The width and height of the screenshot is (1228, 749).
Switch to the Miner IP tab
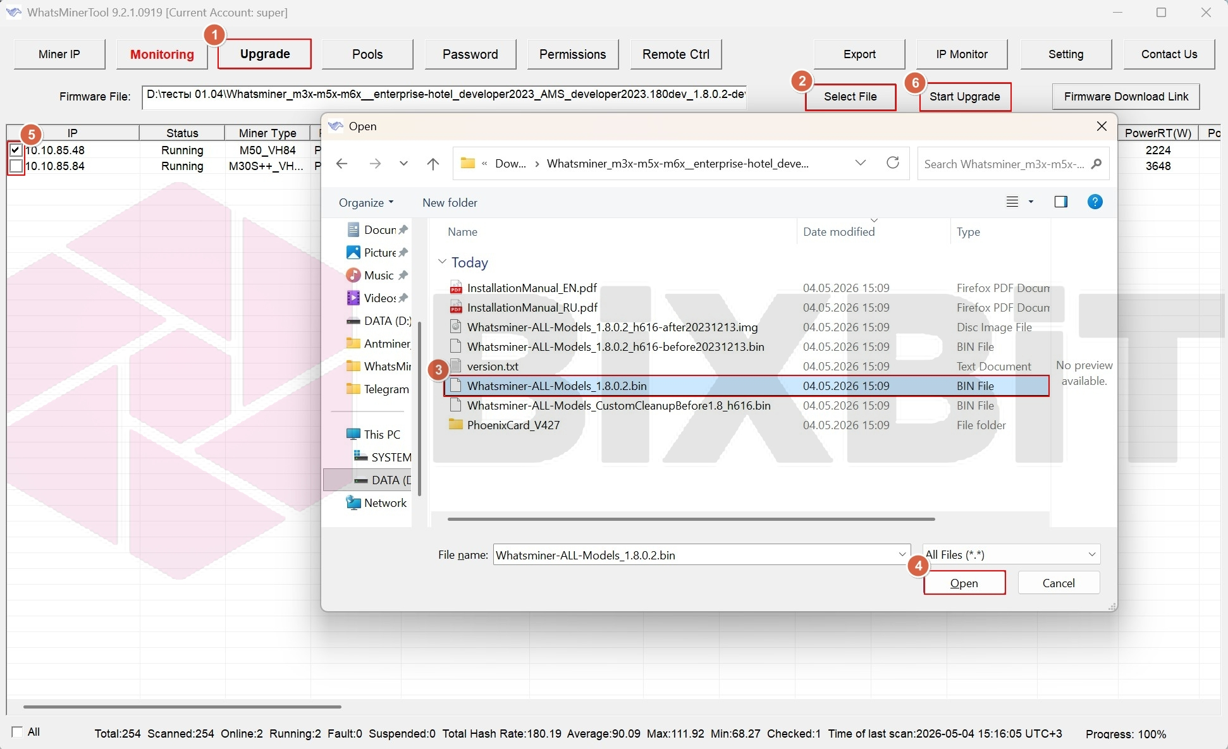pyautogui.click(x=59, y=54)
